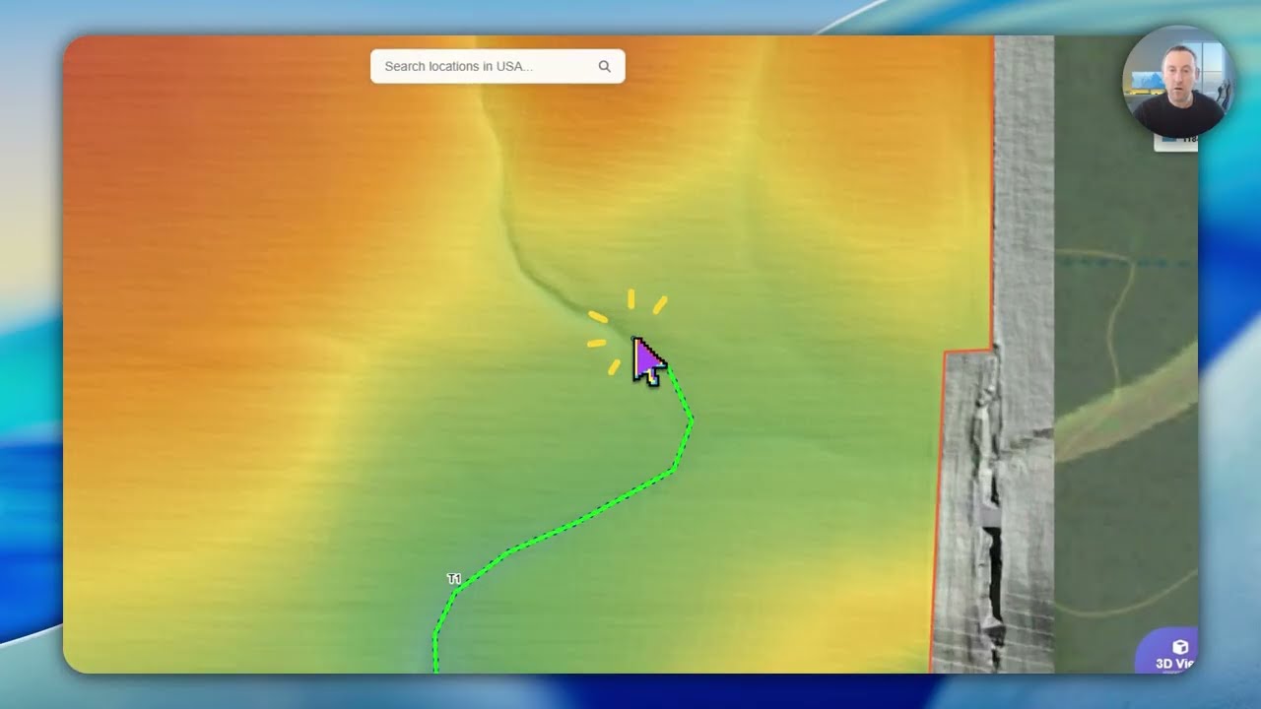Viewport: 1261px width, 709px height.
Task: Click the cube icon above 3D View
Action: (1180, 647)
